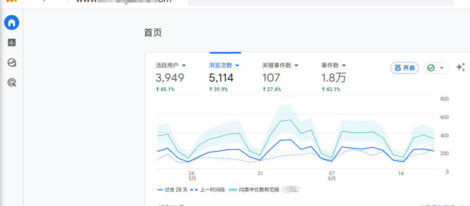This screenshot has height=206, width=470.
Task: Open the Home icon in sidebar
Action: tap(12, 23)
